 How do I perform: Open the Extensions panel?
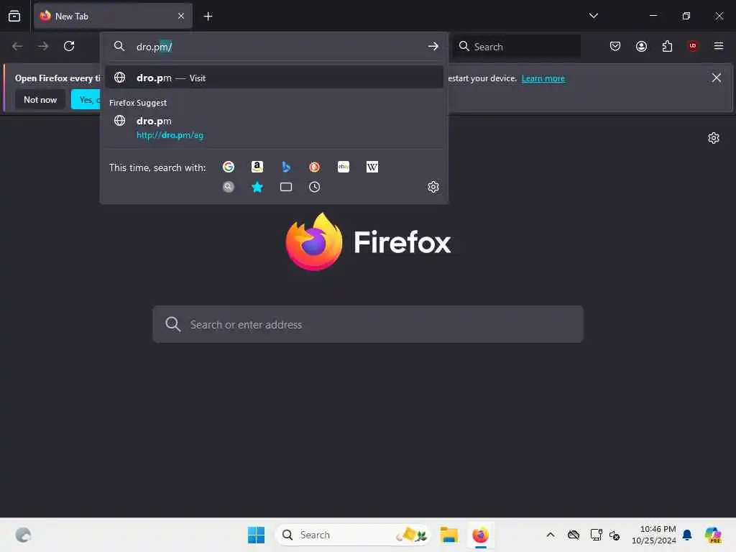(x=667, y=46)
